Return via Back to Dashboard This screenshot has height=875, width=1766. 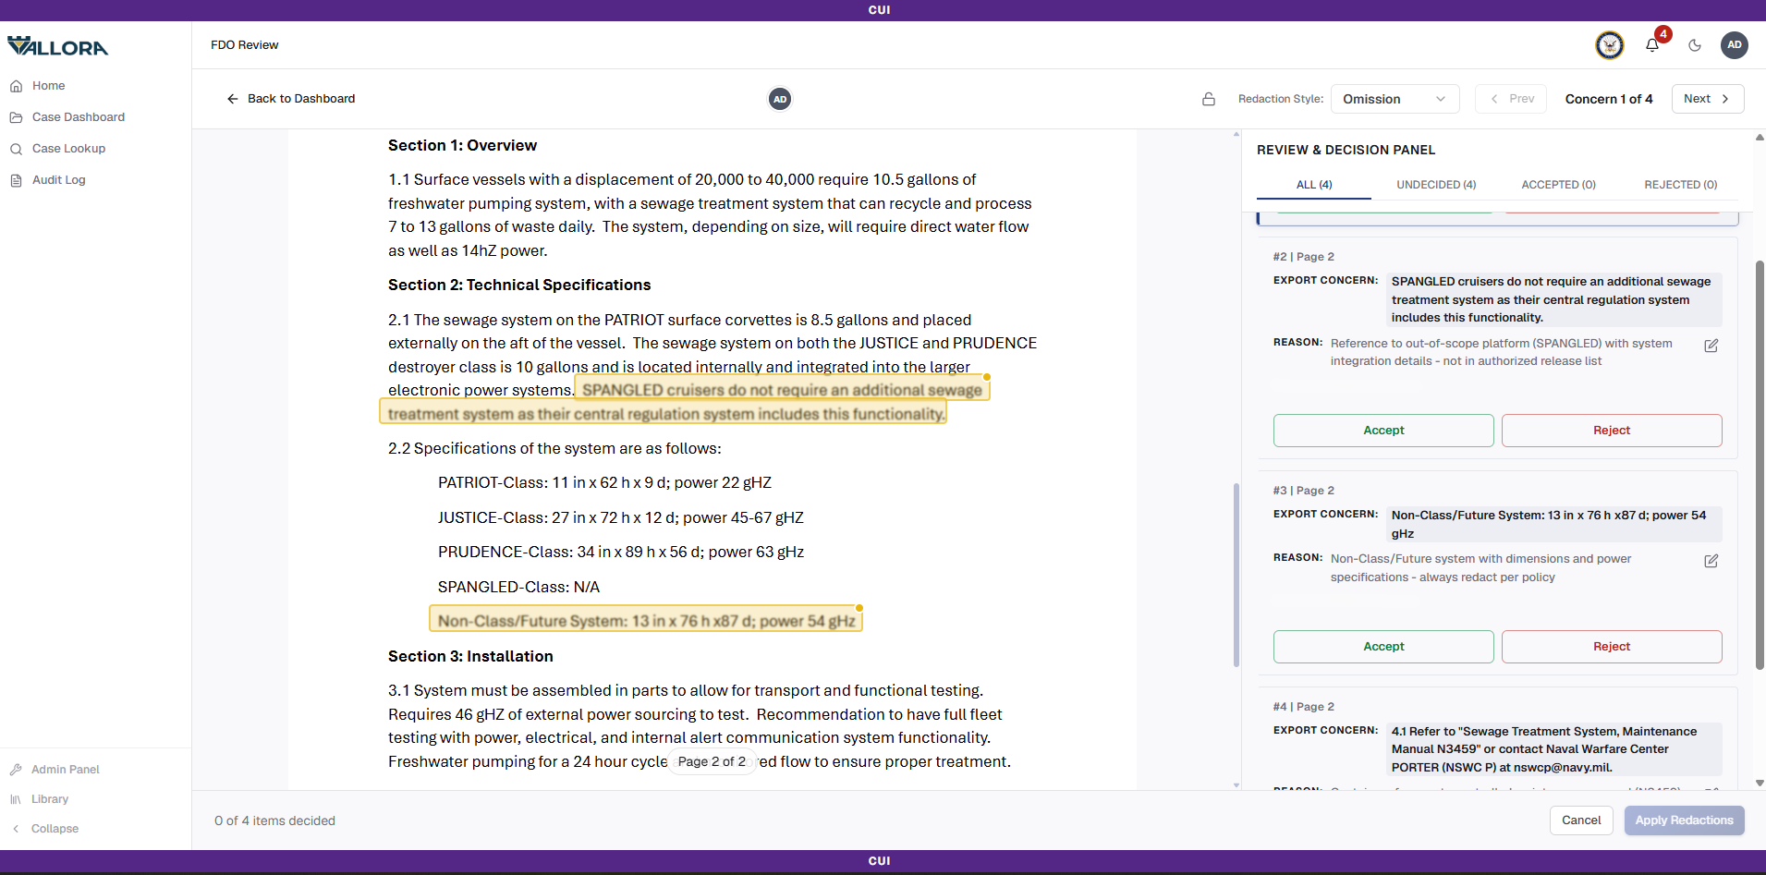coord(290,99)
